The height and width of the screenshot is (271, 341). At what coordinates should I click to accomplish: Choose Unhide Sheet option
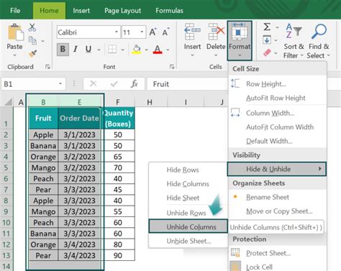pos(188,241)
